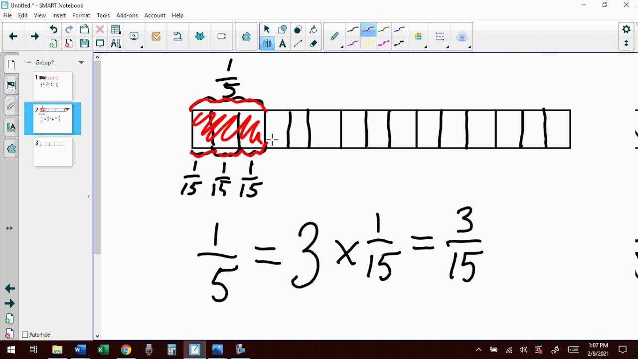The image size is (638, 359).
Task: Click the Redo icon
Action: click(x=69, y=29)
